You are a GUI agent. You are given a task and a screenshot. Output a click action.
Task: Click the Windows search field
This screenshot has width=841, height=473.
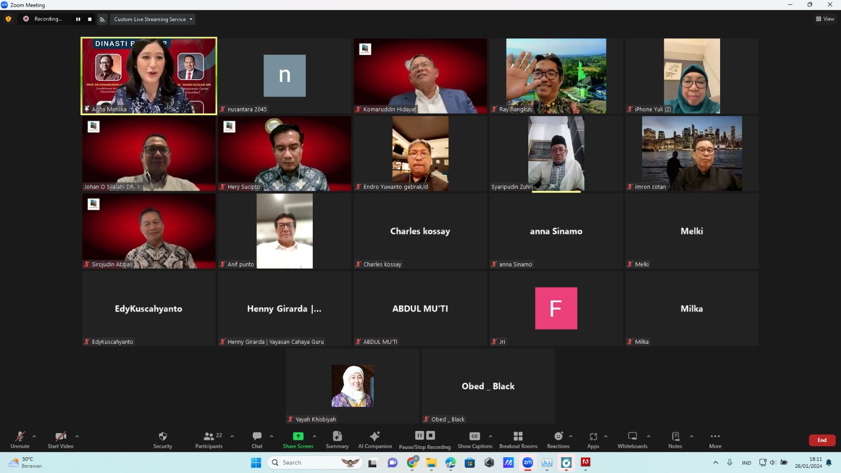pyautogui.click(x=314, y=462)
